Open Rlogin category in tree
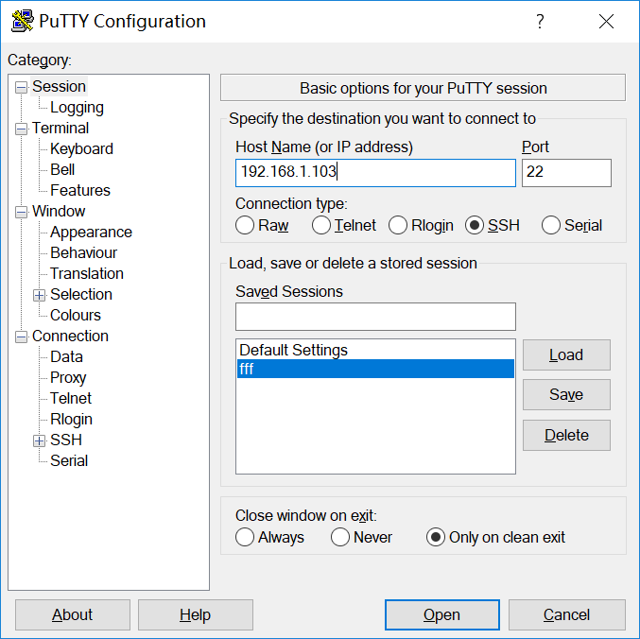The width and height of the screenshot is (640, 639). point(71,420)
